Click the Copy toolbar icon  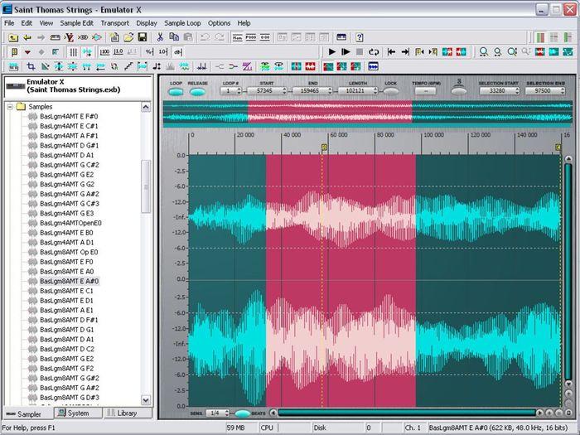point(174,37)
